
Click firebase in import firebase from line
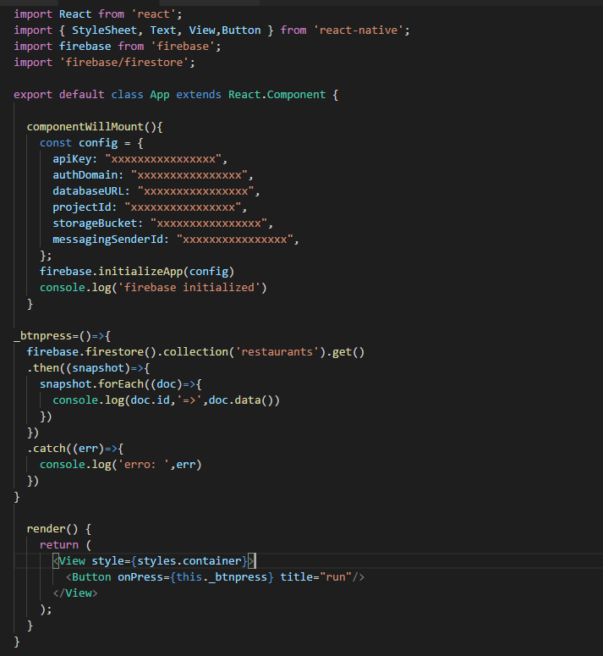[x=85, y=47]
